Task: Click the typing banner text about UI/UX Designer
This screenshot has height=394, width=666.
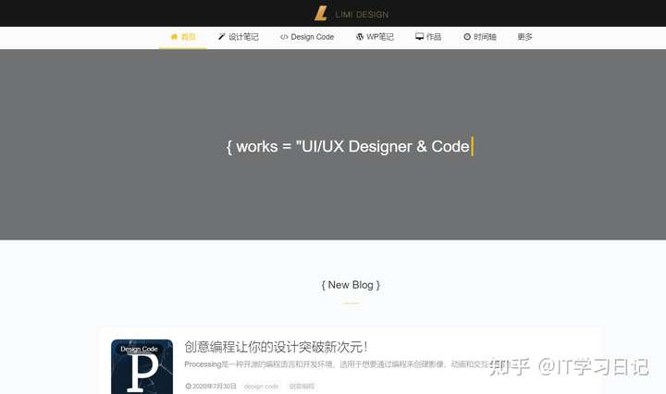Action: [349, 146]
